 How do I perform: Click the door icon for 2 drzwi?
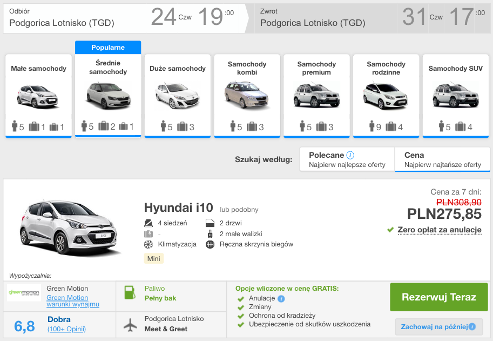tap(210, 223)
